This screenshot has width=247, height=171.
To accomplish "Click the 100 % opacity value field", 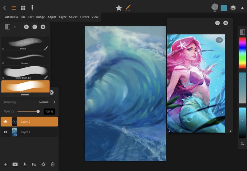I will [49, 112].
